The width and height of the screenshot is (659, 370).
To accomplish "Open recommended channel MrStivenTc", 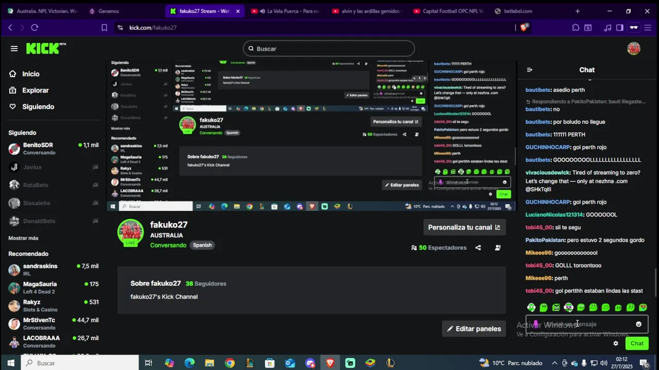I will (x=54, y=324).
